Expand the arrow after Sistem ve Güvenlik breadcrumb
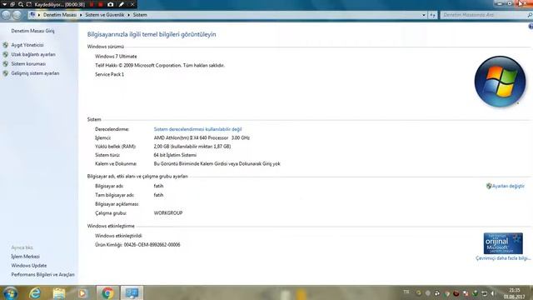 pos(128,15)
